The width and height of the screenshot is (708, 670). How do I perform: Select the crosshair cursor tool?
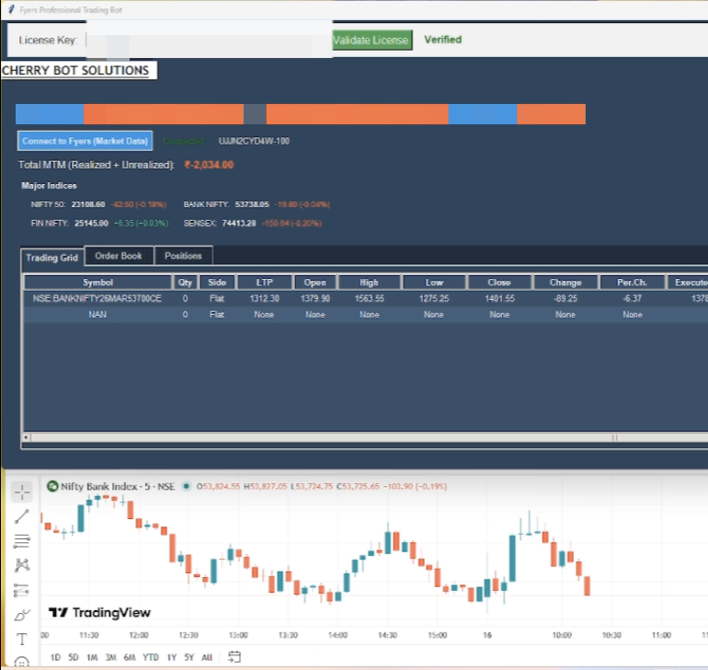coord(22,491)
